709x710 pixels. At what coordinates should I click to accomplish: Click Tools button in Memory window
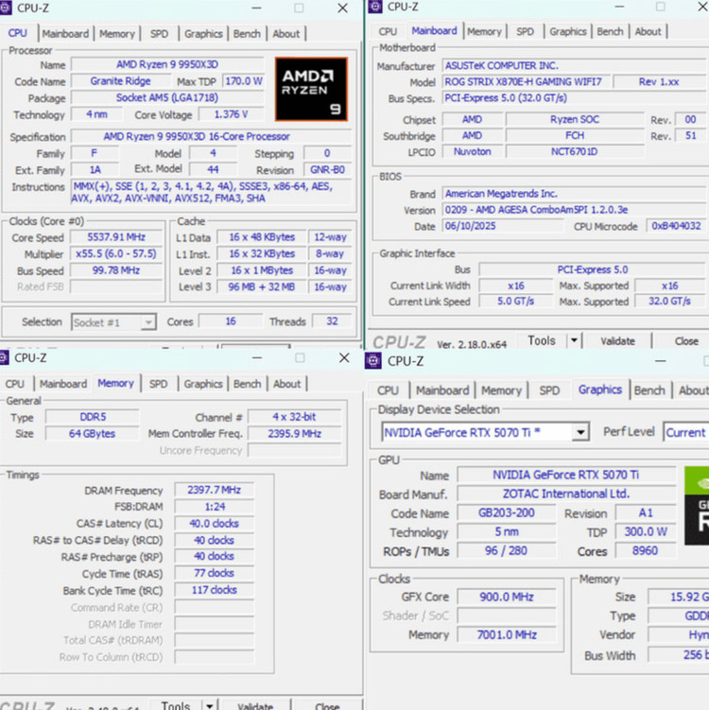click(176, 705)
